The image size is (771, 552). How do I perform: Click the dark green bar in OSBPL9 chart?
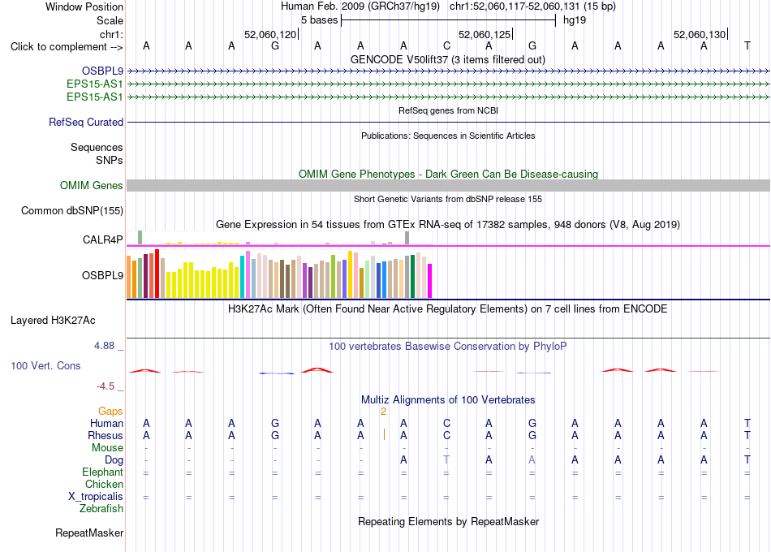point(412,277)
